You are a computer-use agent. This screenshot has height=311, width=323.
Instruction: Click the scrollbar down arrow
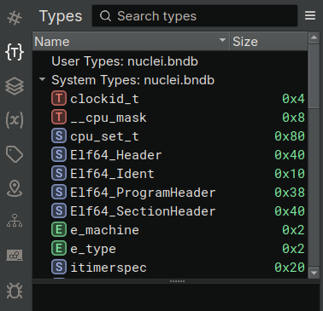[314, 273]
